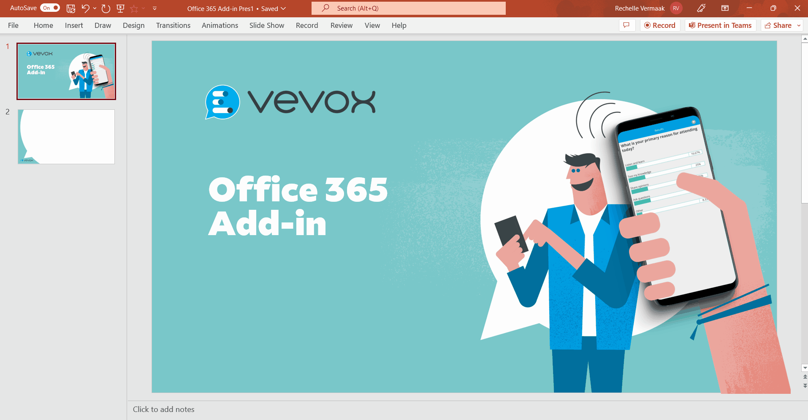Open the Coming Soon megaphone icon

pyautogui.click(x=701, y=8)
